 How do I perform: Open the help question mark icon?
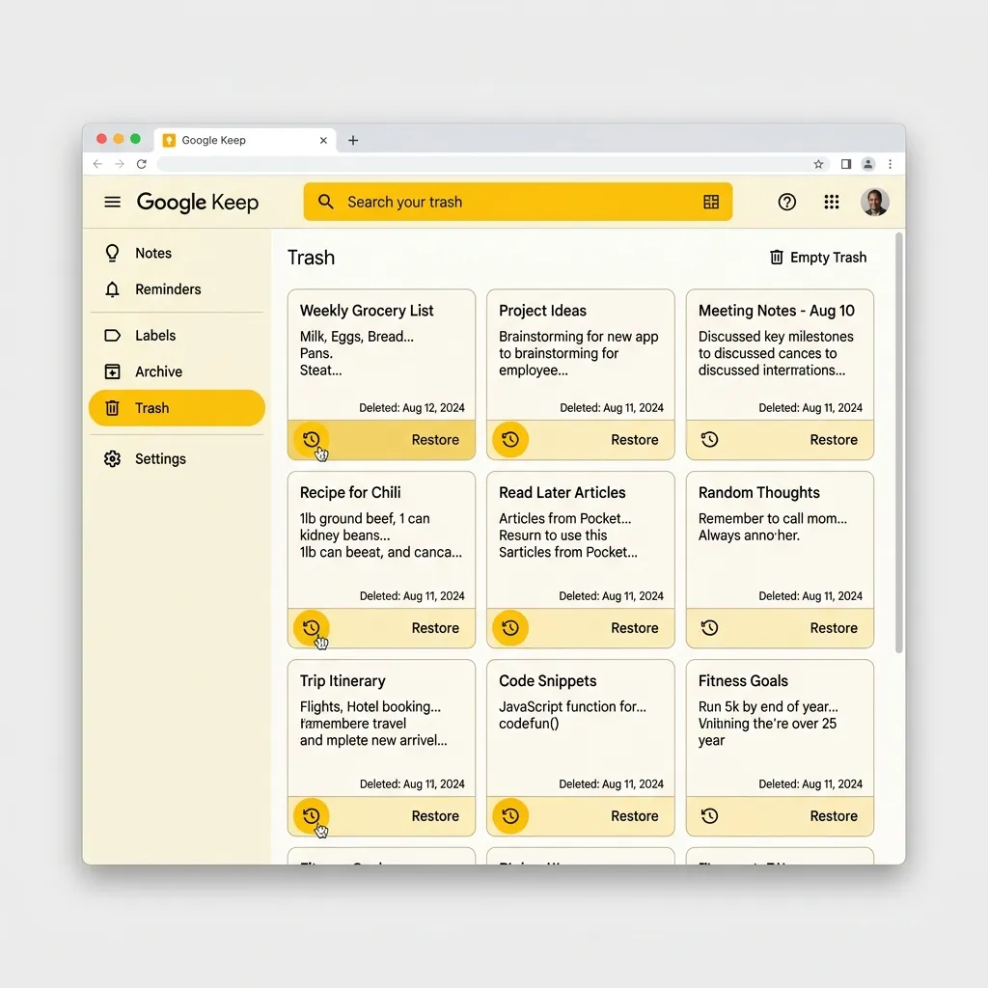(x=787, y=202)
